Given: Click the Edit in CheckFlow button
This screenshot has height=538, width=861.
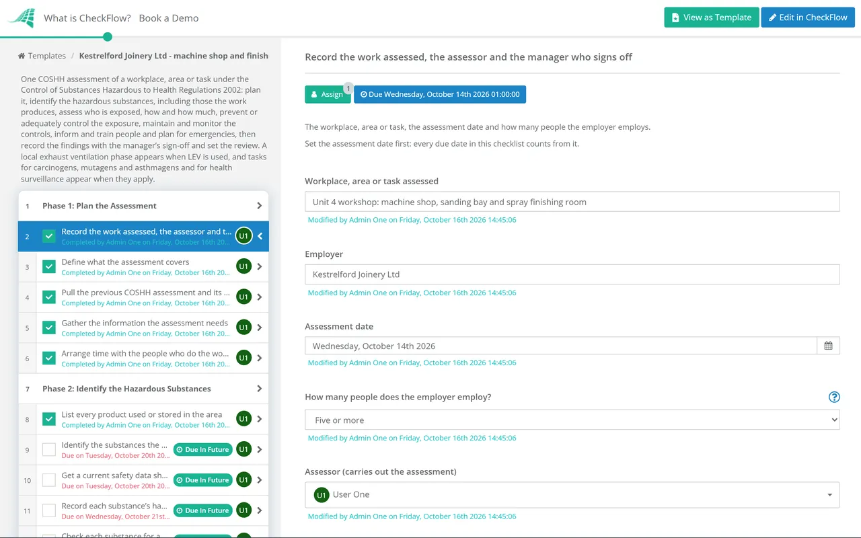Looking at the screenshot, I should [x=808, y=17].
